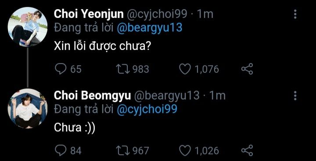The image size is (316, 161).
Task: Open the Choi Beomgyu display name
Action: click(x=92, y=96)
